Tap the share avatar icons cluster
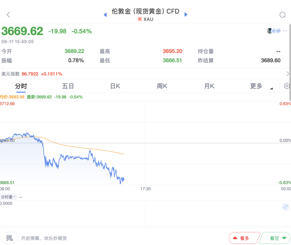This screenshot has height=245, width=291. pos(274,31)
